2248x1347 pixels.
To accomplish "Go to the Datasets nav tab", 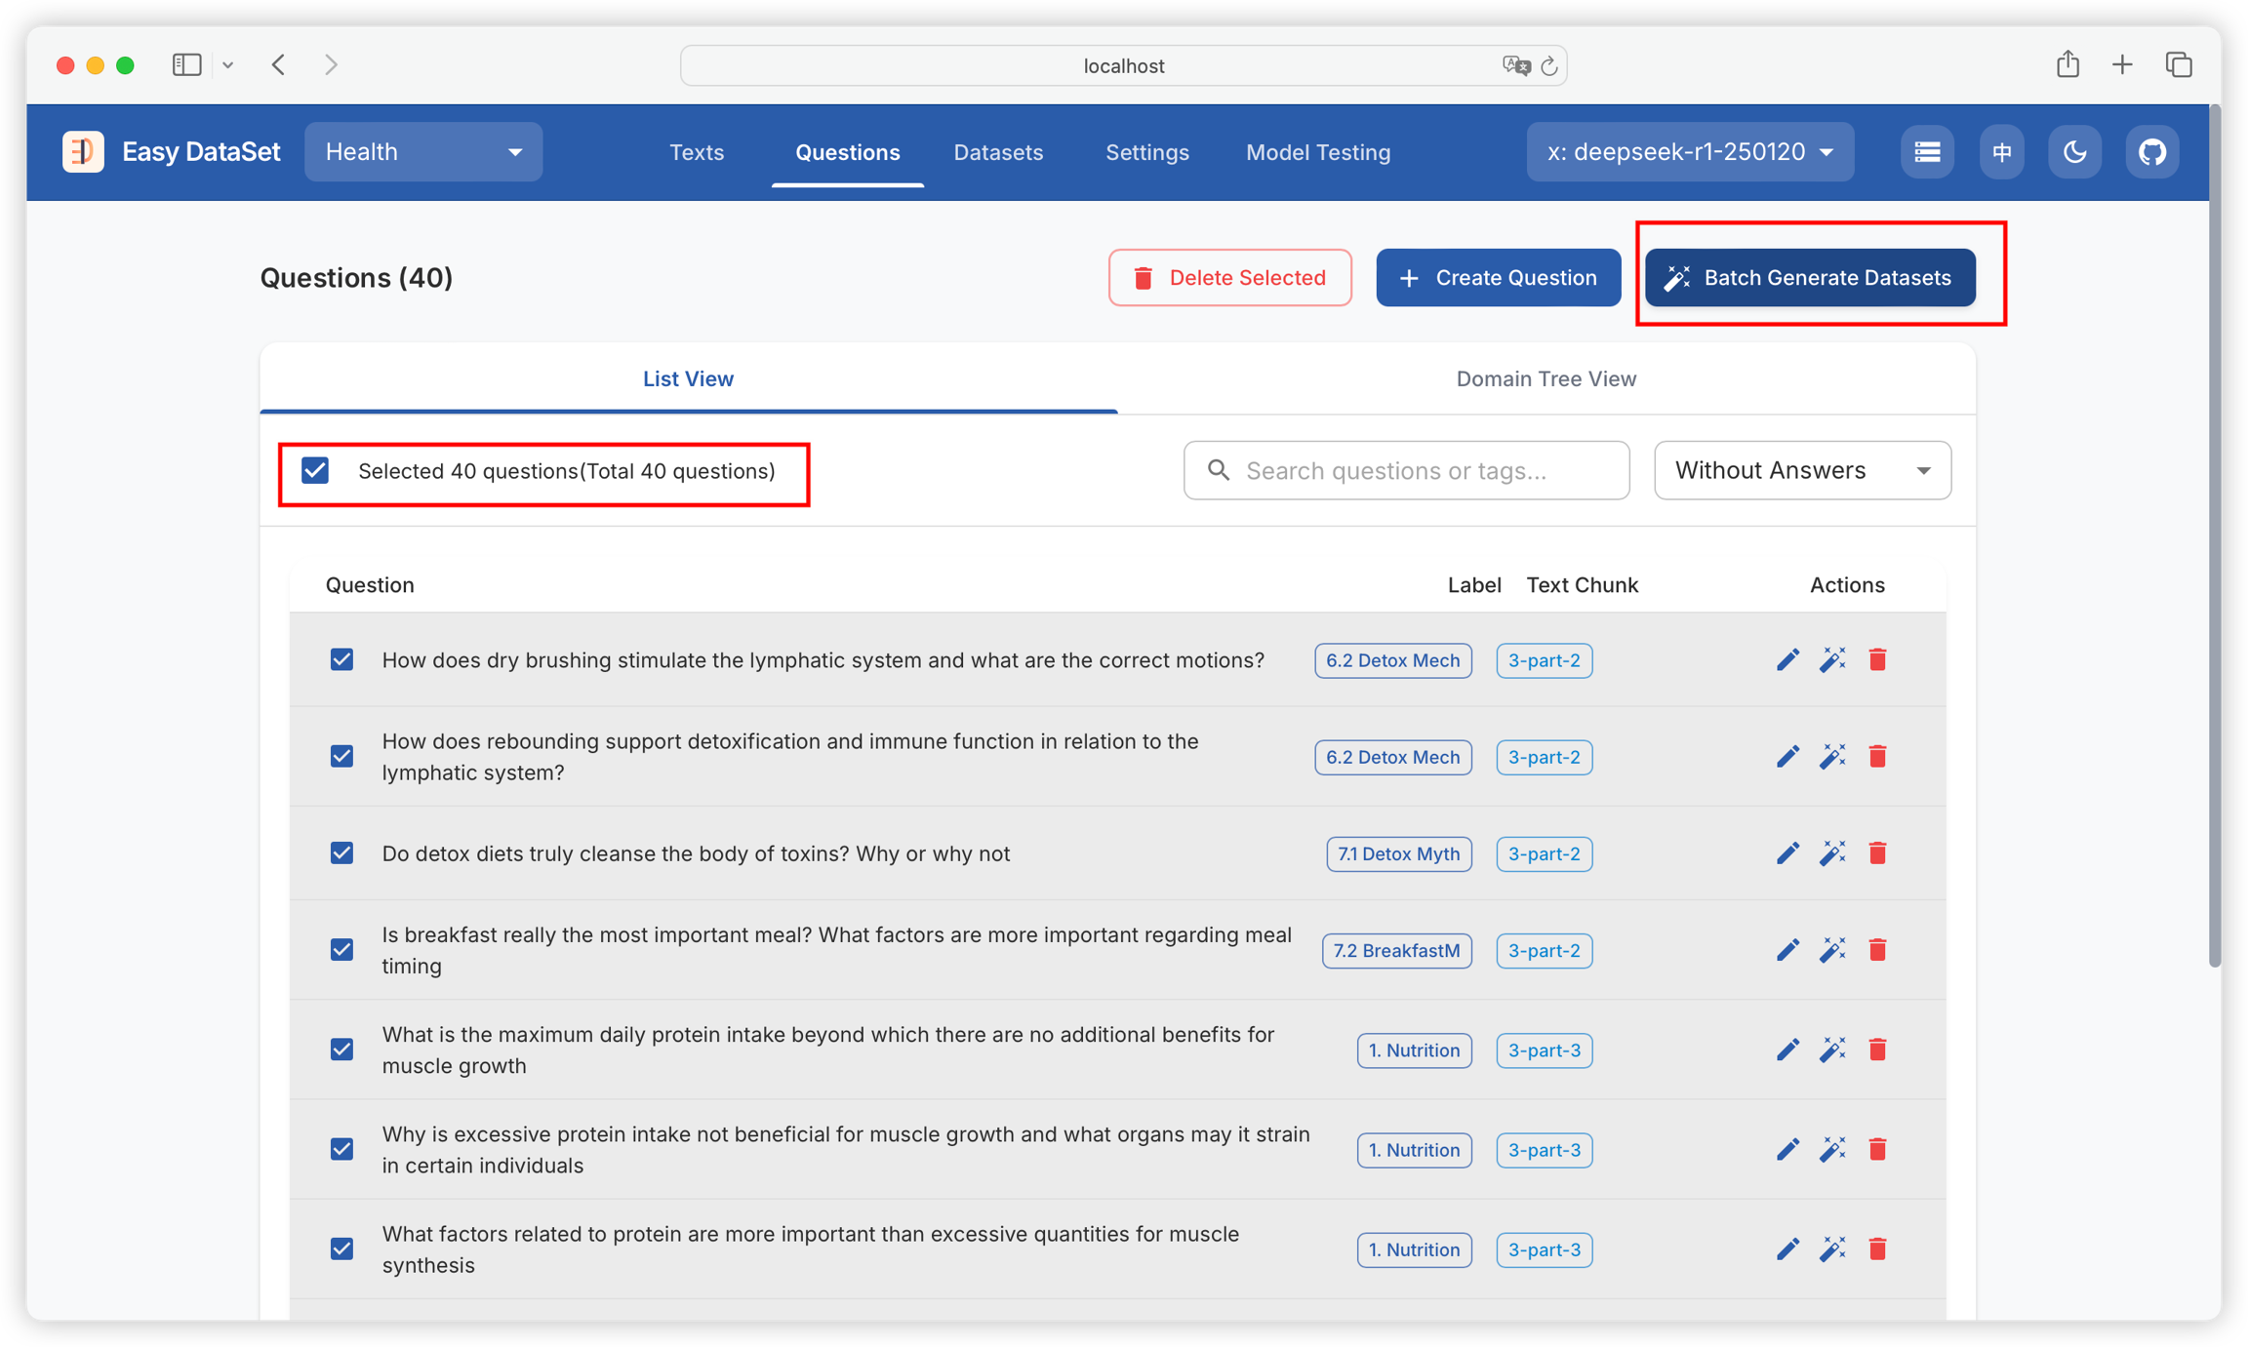I will coord(998,153).
